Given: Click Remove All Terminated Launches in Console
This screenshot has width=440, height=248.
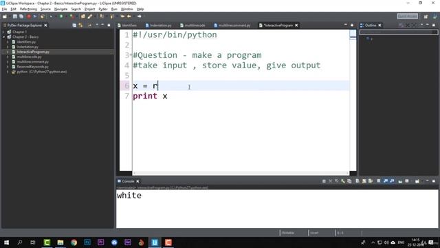Looking at the screenshot, I should pyautogui.click(x=336, y=181).
